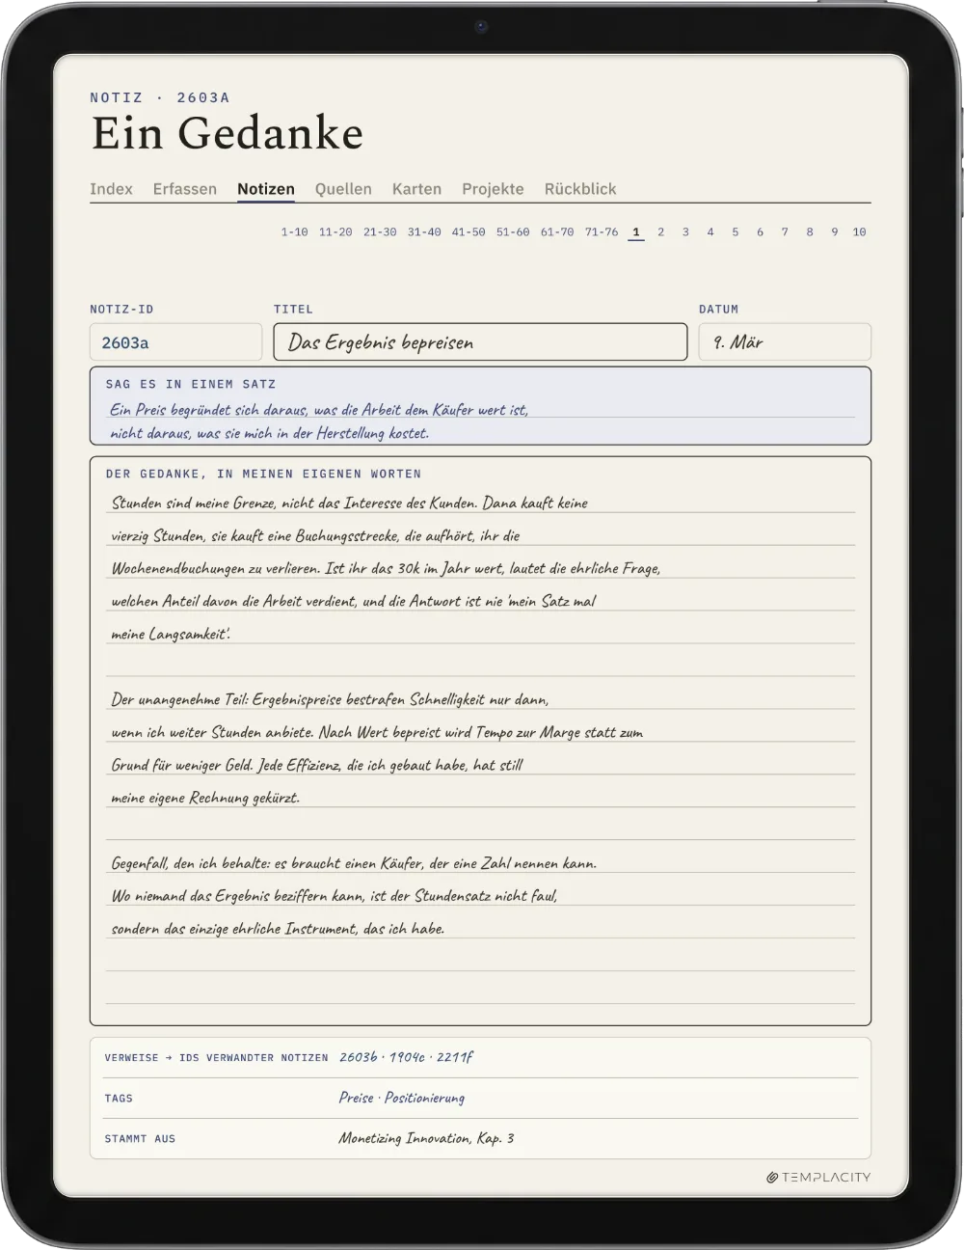Click related note ID 2603b
This screenshot has width=964, height=1250.
(359, 1057)
